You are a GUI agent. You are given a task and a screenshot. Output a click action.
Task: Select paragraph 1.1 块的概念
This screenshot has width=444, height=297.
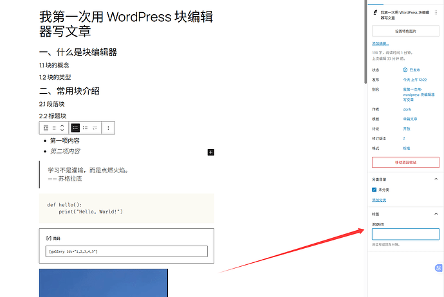point(54,66)
